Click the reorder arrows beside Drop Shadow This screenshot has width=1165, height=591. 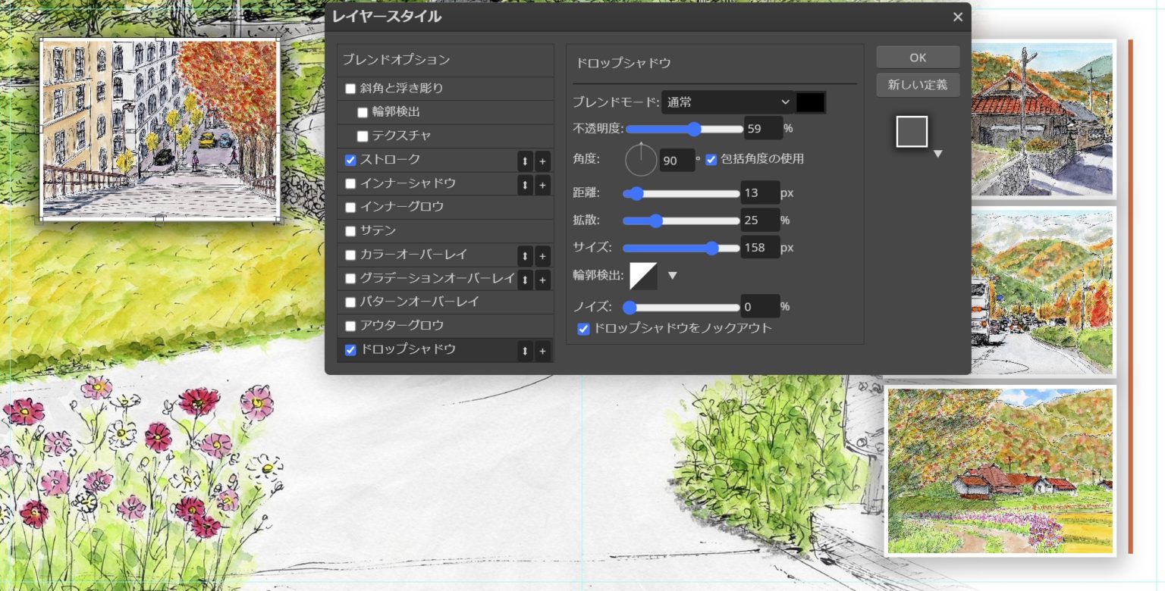pyautogui.click(x=526, y=352)
